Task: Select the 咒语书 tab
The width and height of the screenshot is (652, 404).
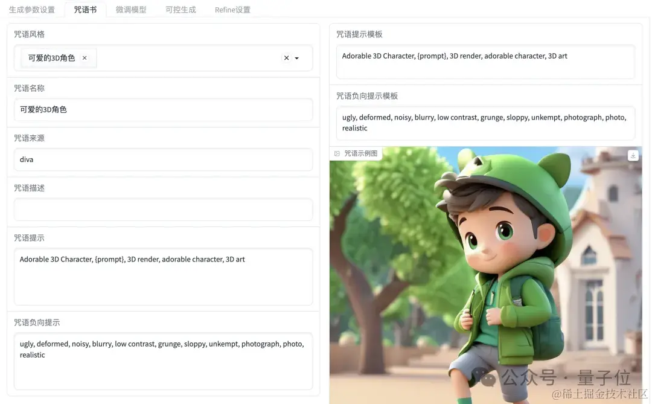Action: 85,9
